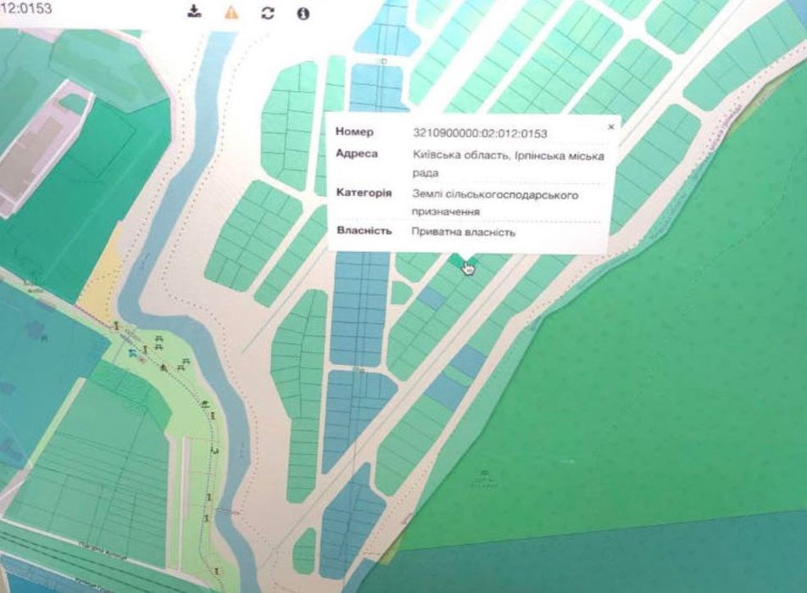Click the orange warning triangle icon
Viewport: 807px width, 593px height.
pos(231,12)
